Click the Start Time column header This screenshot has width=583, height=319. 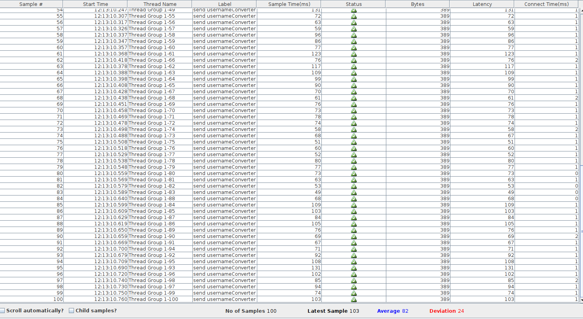pyautogui.click(x=95, y=4)
